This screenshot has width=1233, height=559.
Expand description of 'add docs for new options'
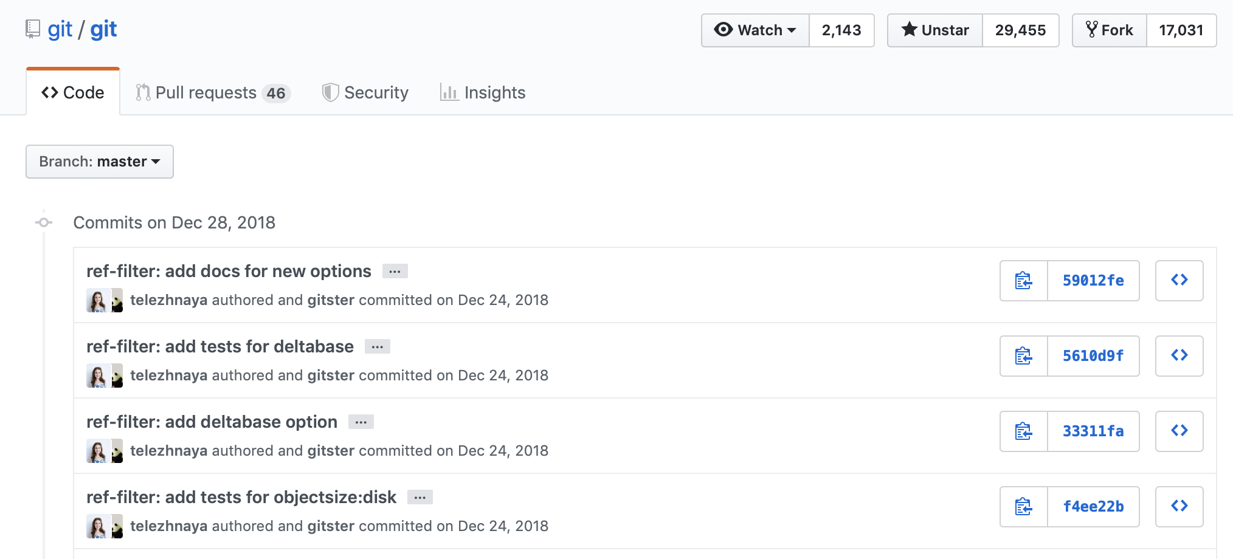click(395, 272)
